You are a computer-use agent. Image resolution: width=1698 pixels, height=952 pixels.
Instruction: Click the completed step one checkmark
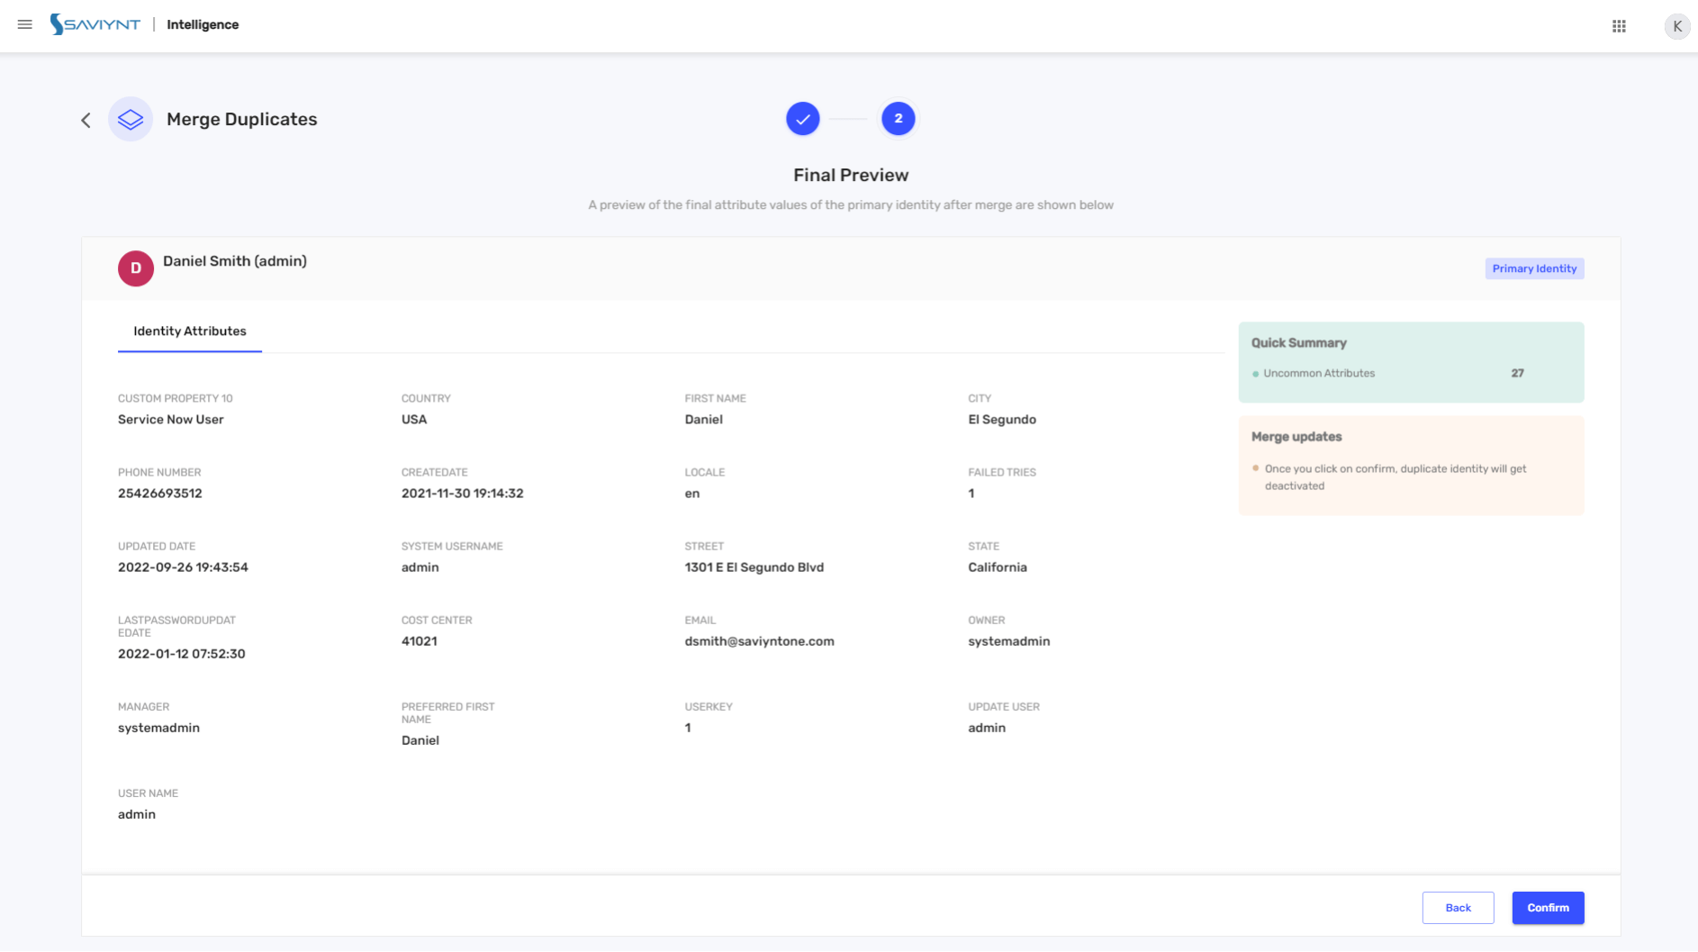[x=802, y=119]
